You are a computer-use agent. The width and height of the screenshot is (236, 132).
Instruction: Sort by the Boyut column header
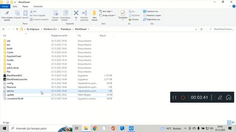103,36
